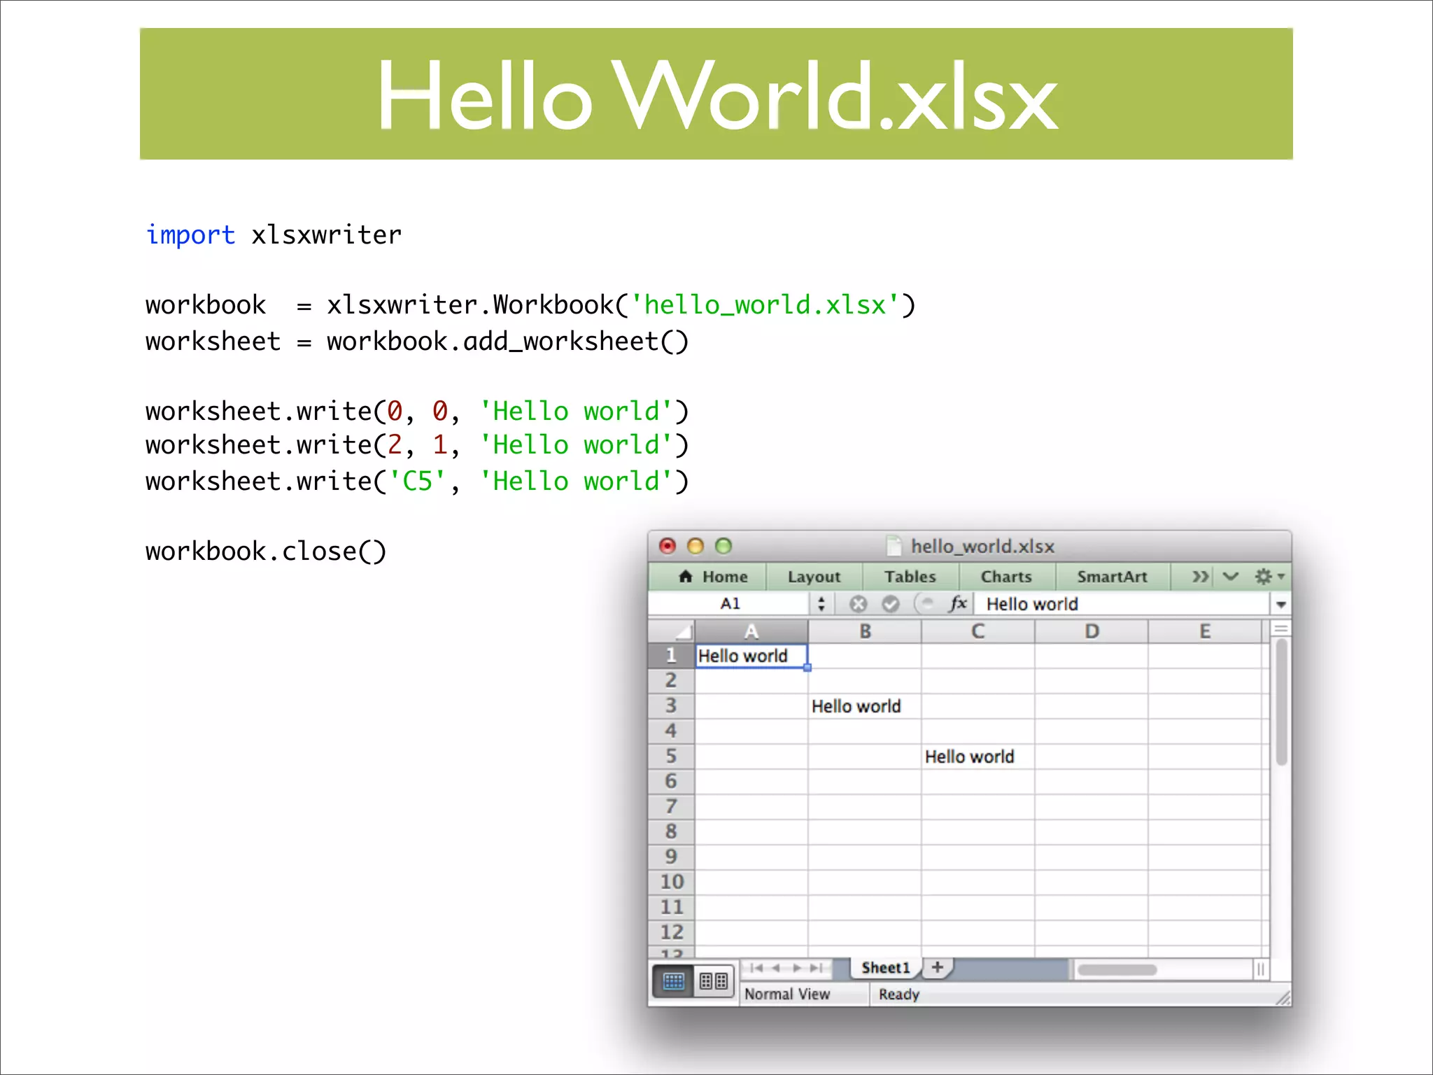This screenshot has height=1075, width=1433.
Task: Select row 3 header
Action: pos(671,705)
